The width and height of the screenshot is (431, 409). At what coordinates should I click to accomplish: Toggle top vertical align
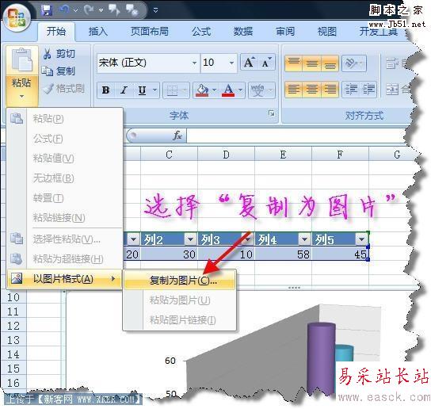click(294, 63)
